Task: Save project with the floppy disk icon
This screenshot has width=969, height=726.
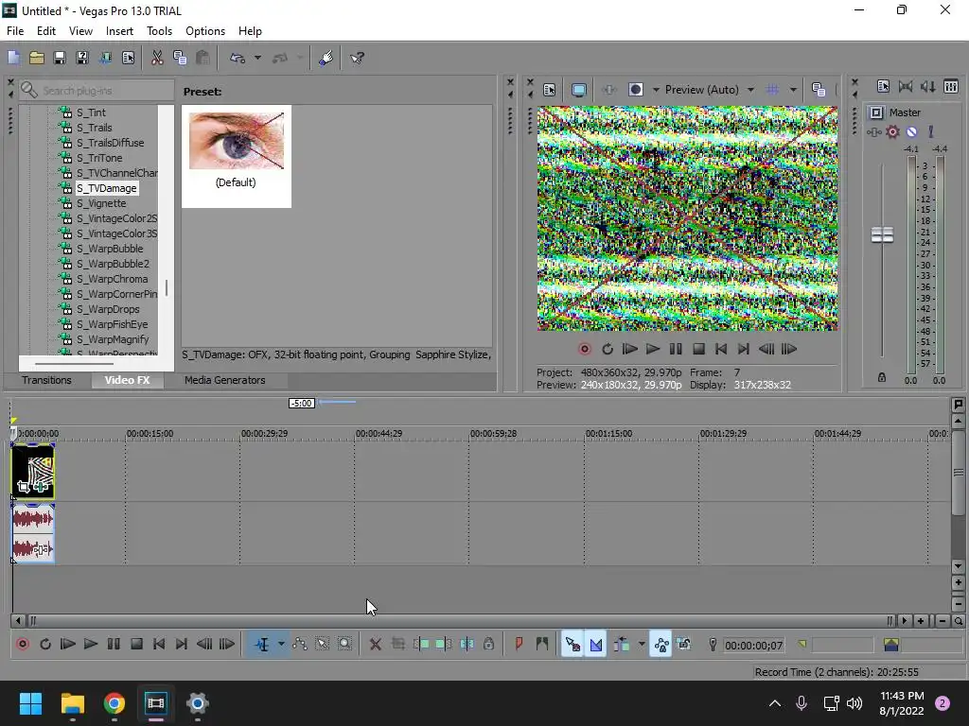Action: [60, 58]
